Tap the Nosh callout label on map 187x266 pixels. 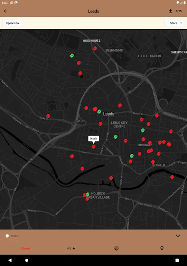(x=94, y=138)
